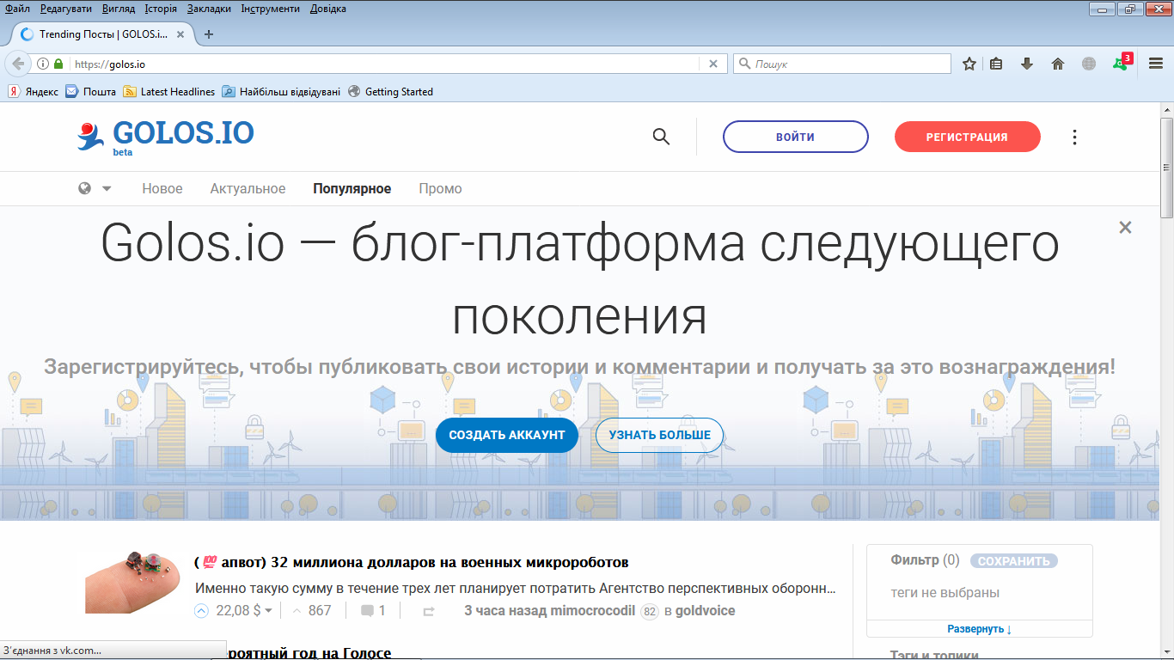Click the globe icon in feed navigation

coord(85,188)
